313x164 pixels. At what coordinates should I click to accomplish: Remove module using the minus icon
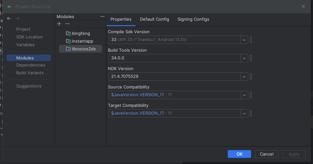point(67,24)
